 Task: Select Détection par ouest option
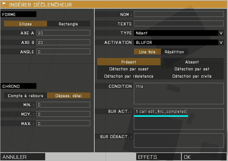click(x=129, y=69)
